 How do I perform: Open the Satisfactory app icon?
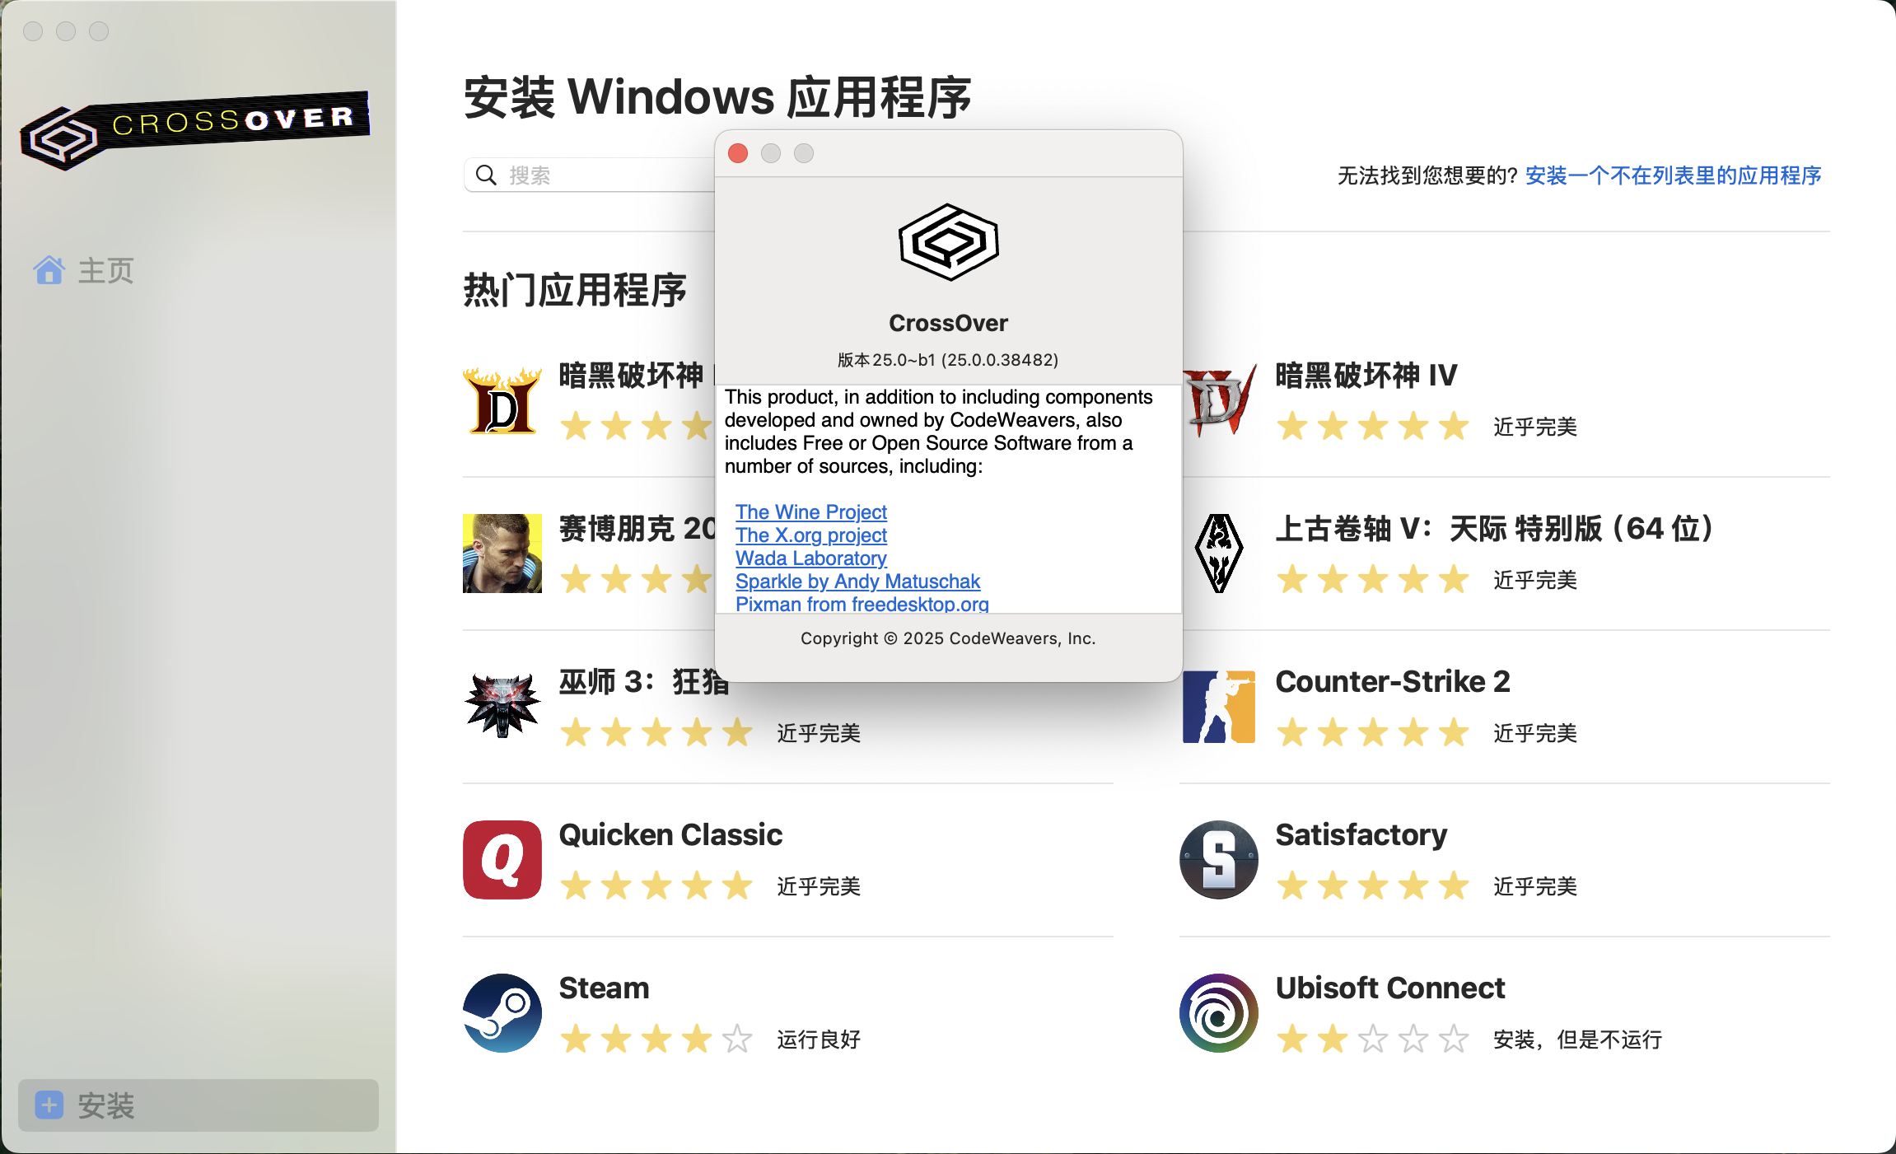pyautogui.click(x=1219, y=859)
